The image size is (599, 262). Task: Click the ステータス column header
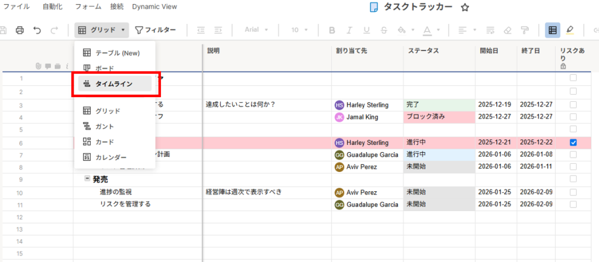424,51
